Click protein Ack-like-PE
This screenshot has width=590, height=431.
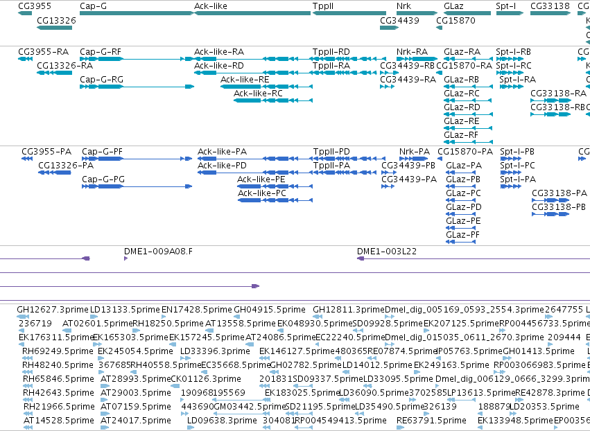[261, 179]
